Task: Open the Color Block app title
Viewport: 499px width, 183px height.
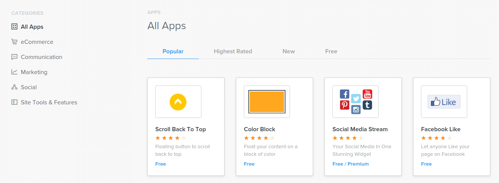Action: [259, 129]
